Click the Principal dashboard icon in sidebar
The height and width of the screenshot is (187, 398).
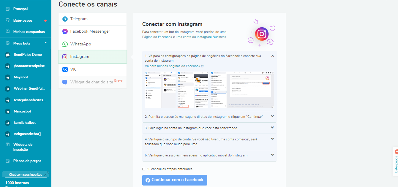pos(8,9)
